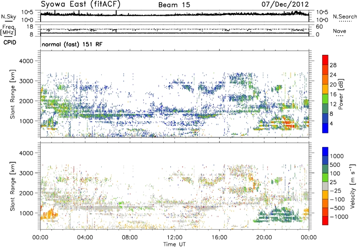
Task: Click the "04:00" time tick label
Action: (85, 238)
